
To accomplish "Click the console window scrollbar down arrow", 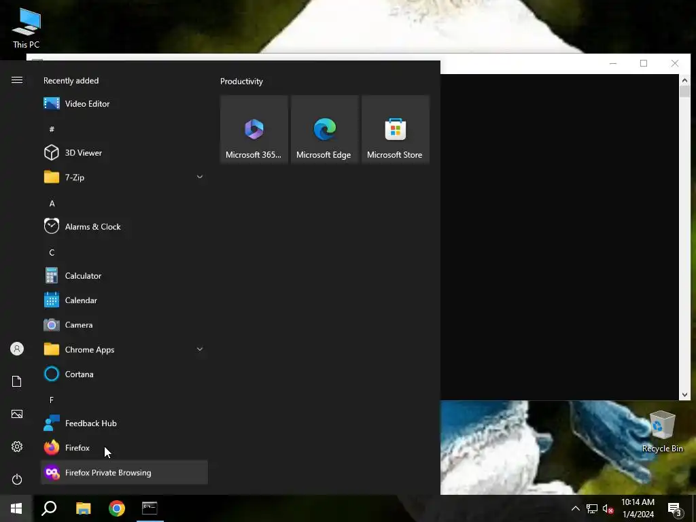I will 684,395.
